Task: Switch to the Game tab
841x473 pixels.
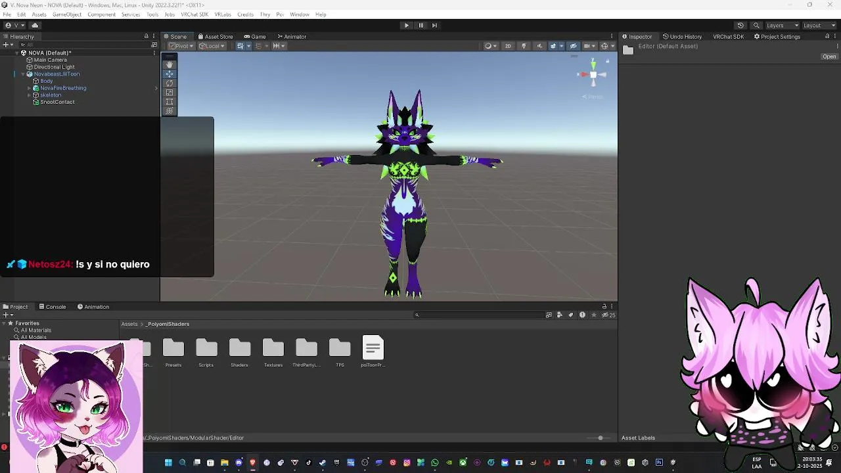Action: point(255,37)
